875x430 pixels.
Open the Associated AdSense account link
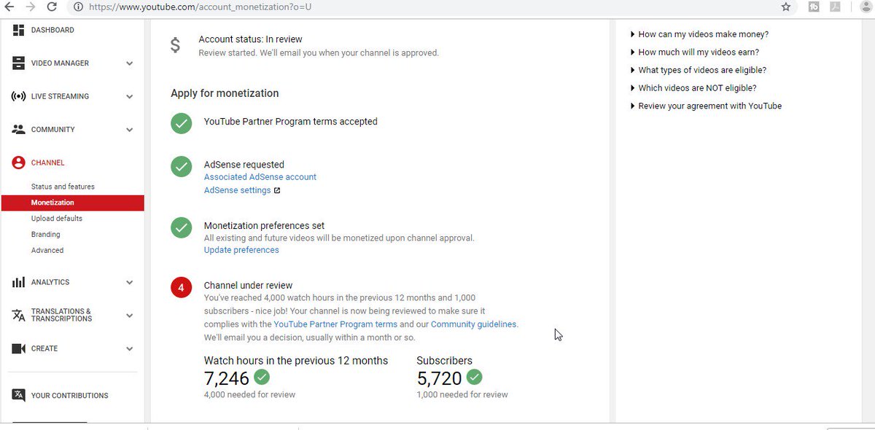[260, 177]
